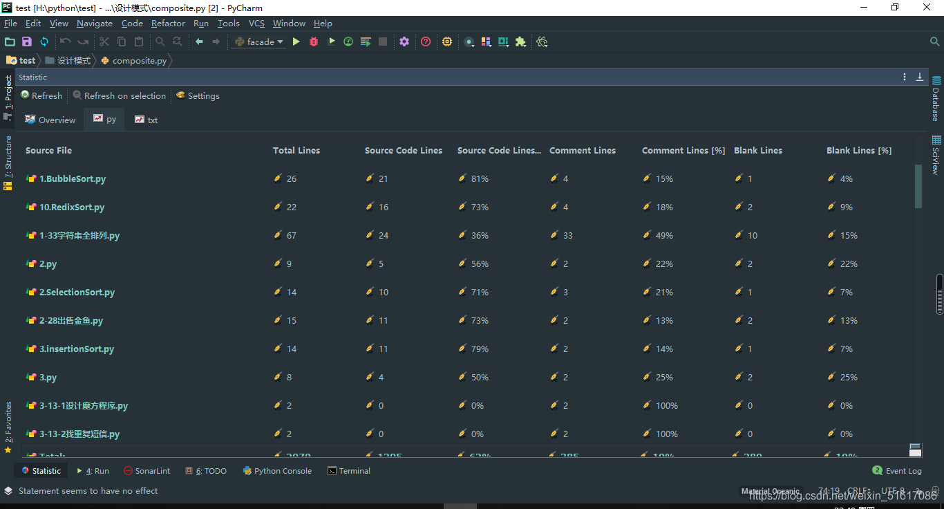Click the Find magnifier icon in toolbar
This screenshot has width=944, height=509.
[160, 42]
